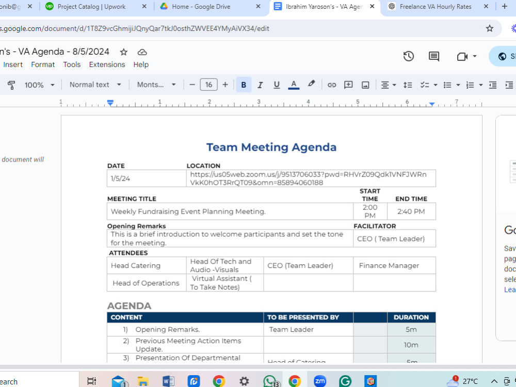
Task: Click the checklist icon
Action: coord(425,85)
